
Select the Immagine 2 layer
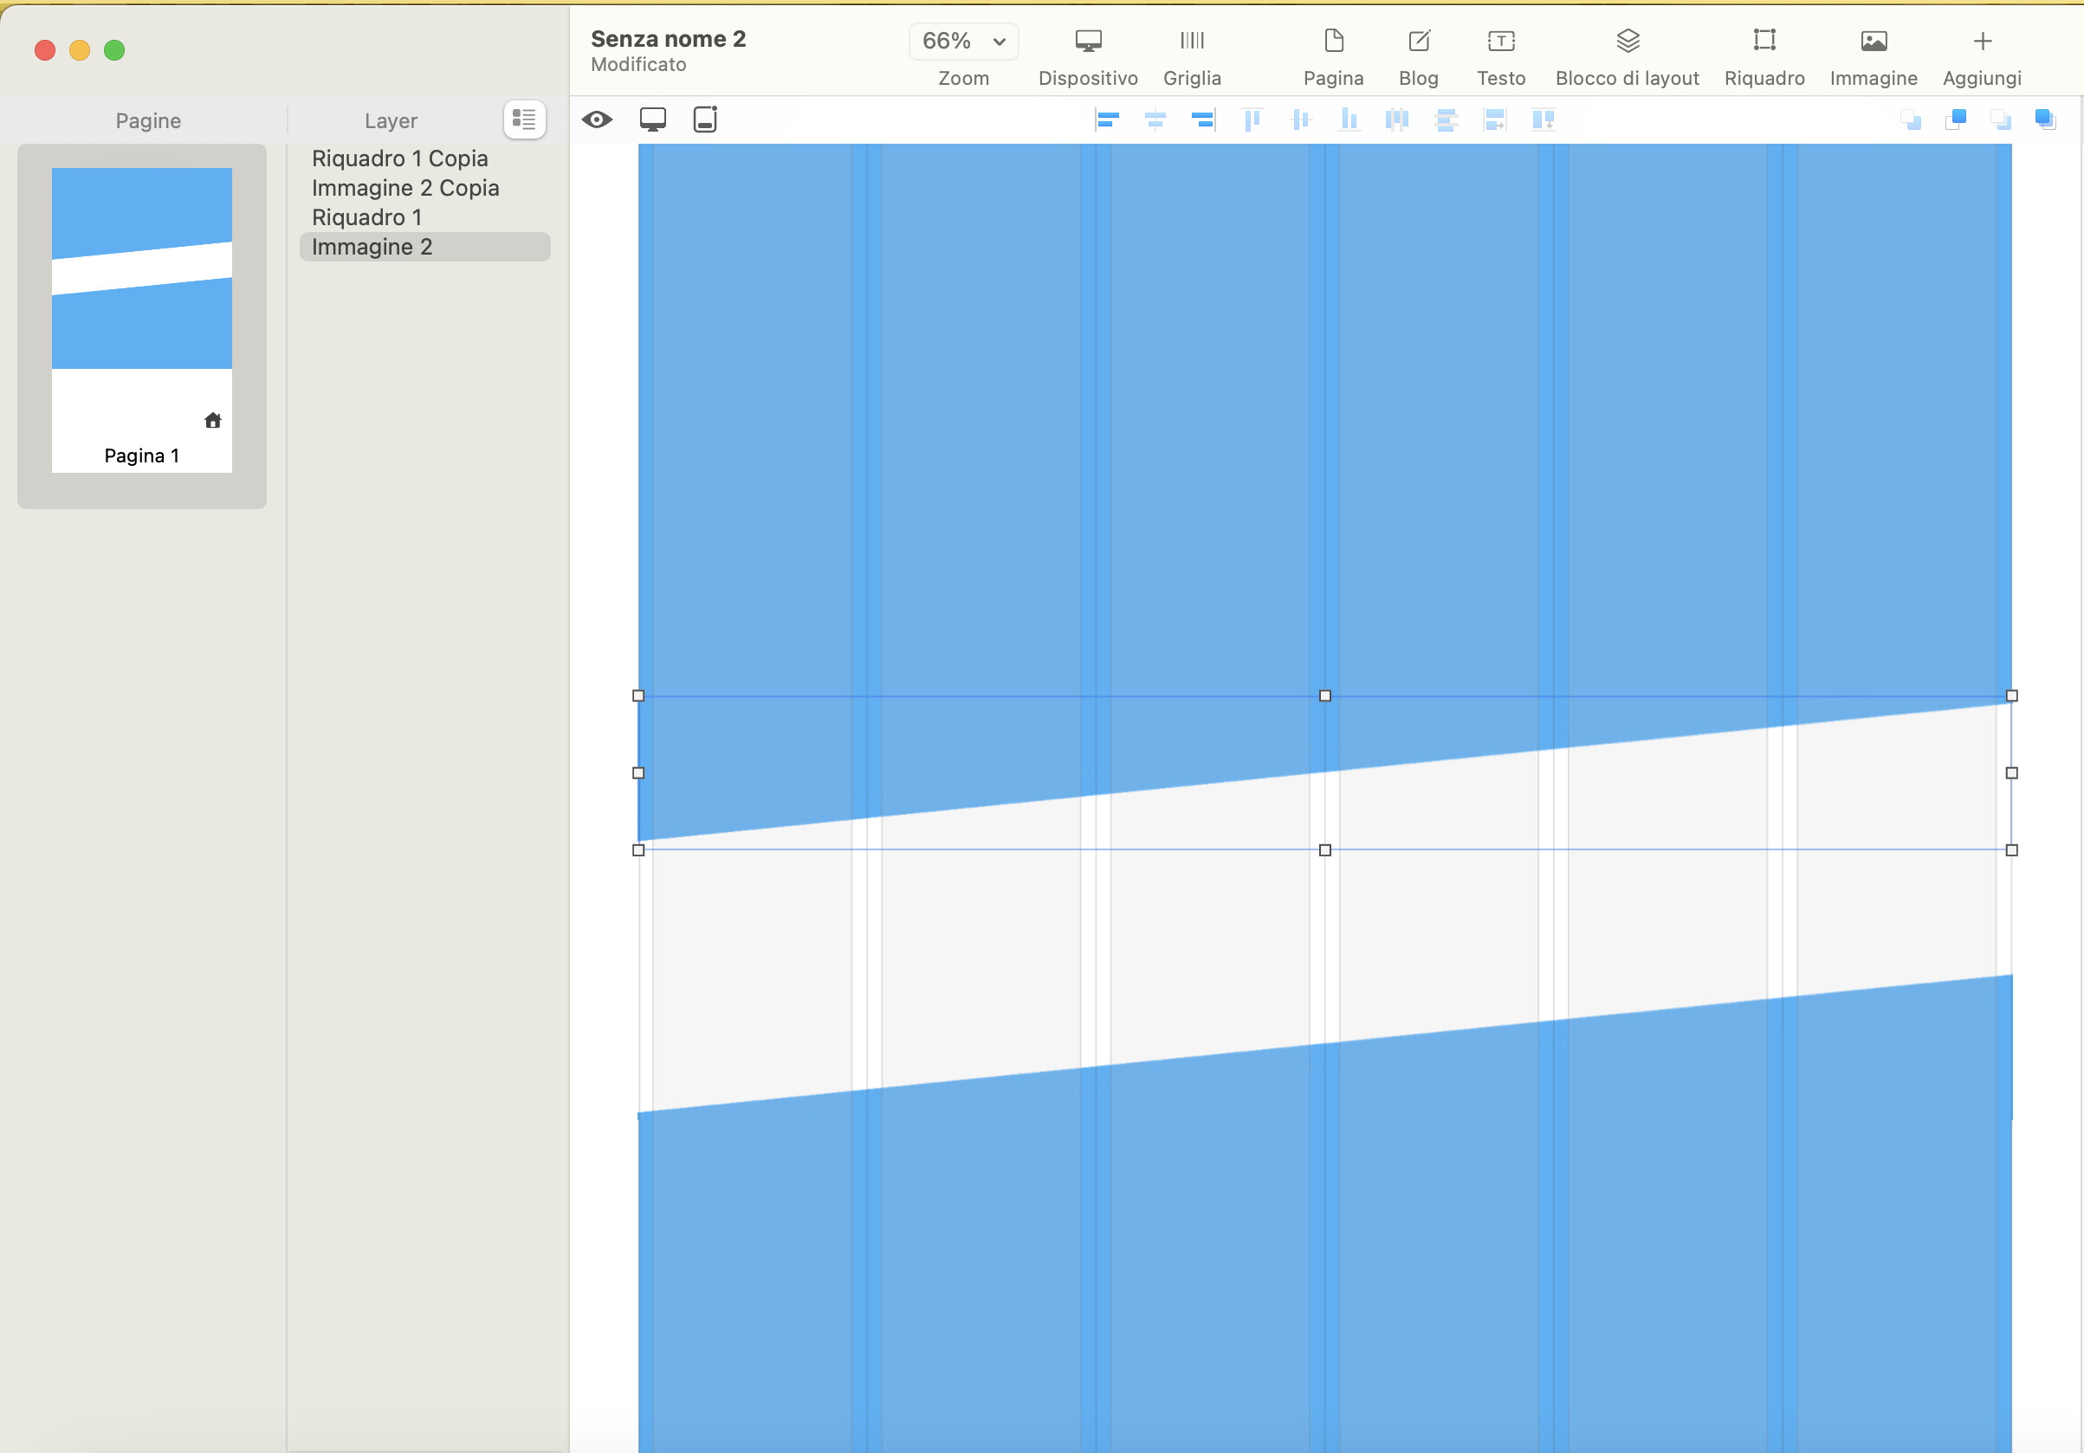pos(424,247)
